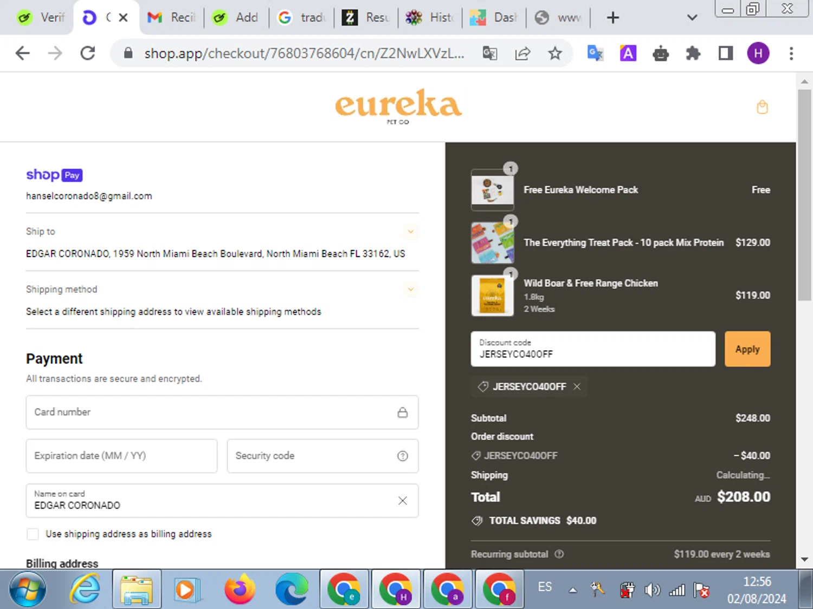Open Firefox from the taskbar
813x609 pixels.
pos(240,589)
